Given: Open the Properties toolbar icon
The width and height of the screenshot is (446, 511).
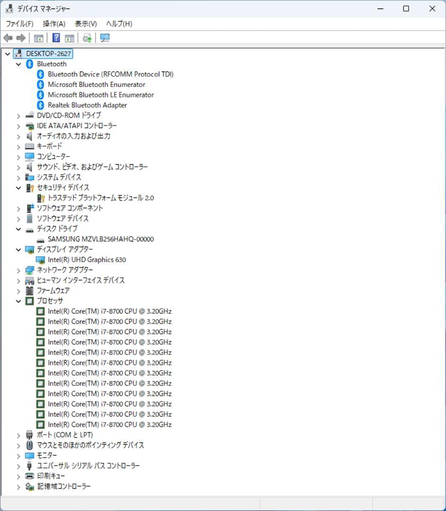Looking at the screenshot, I should [x=69, y=38].
